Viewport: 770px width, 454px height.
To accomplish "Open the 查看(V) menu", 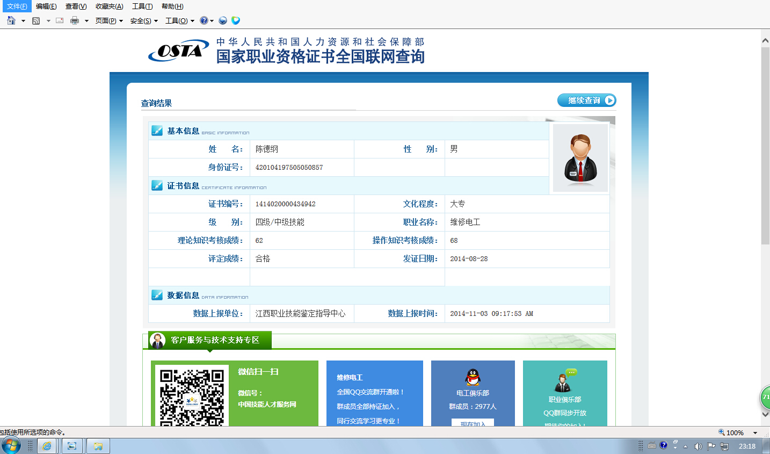I will [x=76, y=6].
